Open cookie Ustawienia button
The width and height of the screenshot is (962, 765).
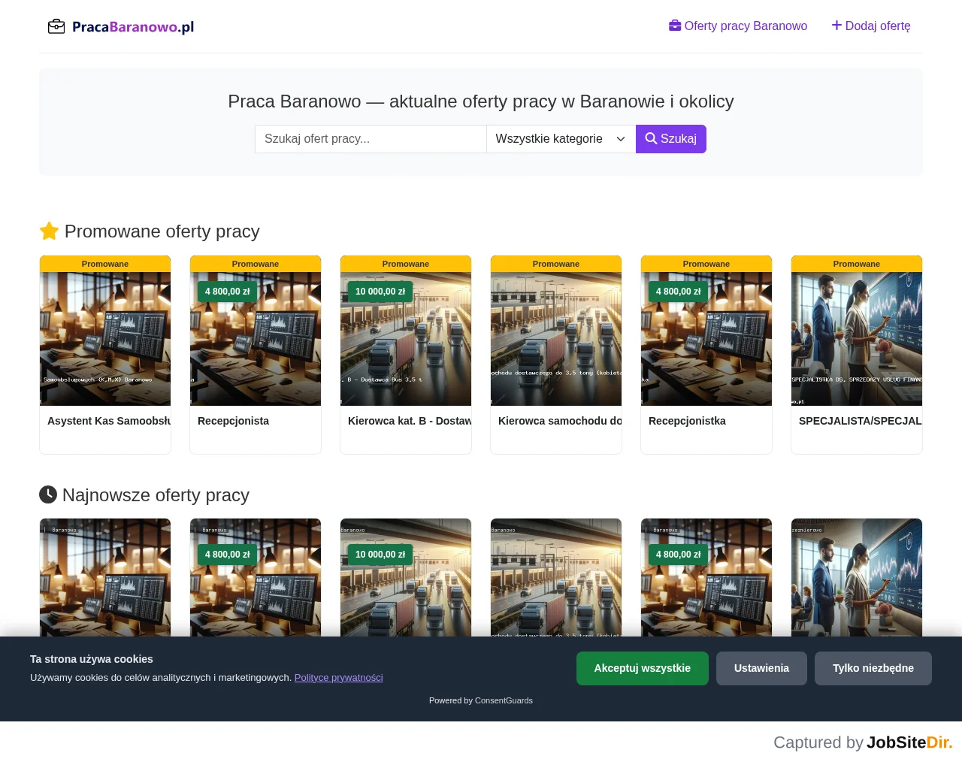pyautogui.click(x=761, y=668)
